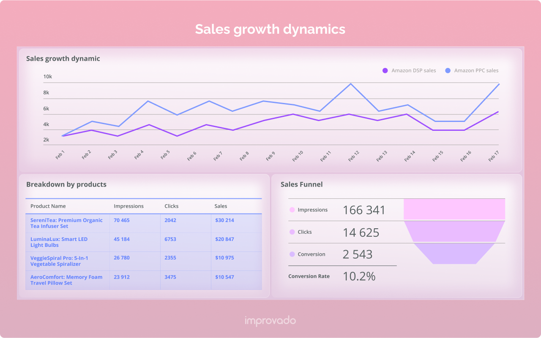Expand the Breakdown by products section
541x338 pixels.
coord(66,184)
